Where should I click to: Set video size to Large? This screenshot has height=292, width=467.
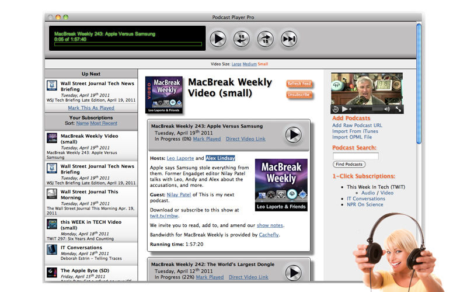[x=236, y=64]
